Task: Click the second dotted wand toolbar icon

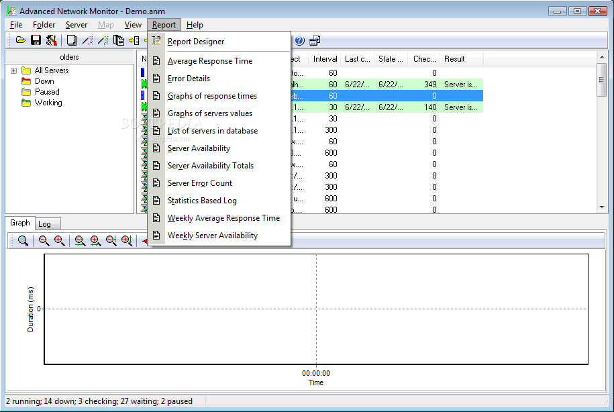Action: pyautogui.click(x=103, y=40)
